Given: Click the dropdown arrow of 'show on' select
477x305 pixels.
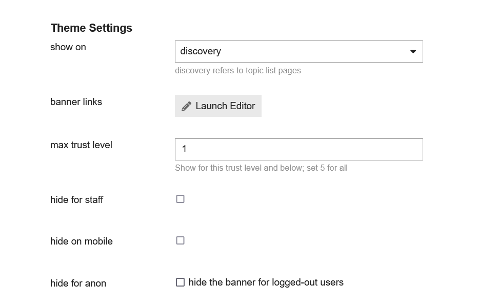Looking at the screenshot, I should click(x=413, y=52).
